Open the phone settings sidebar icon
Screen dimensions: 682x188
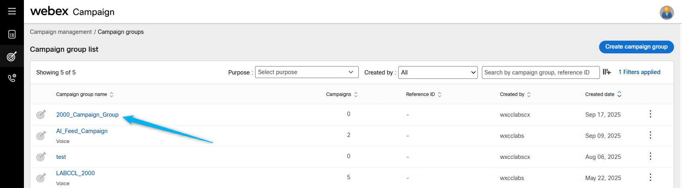tap(12, 78)
